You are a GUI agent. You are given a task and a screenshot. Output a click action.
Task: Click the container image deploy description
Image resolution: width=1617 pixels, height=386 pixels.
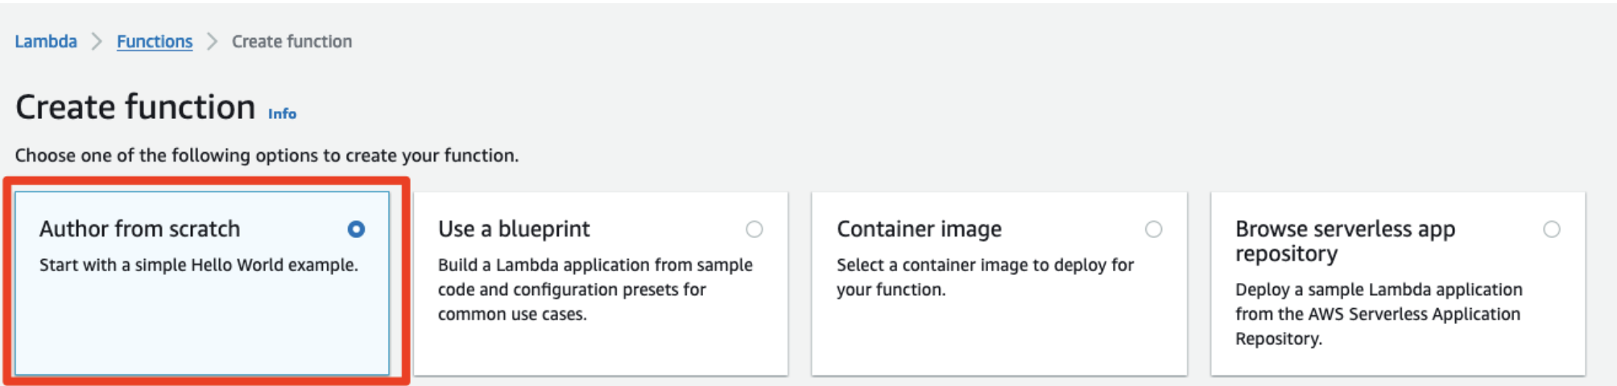[x=984, y=277]
